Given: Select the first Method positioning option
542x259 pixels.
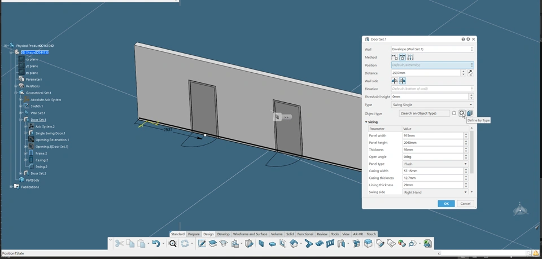Looking at the screenshot, I should click(395, 58).
